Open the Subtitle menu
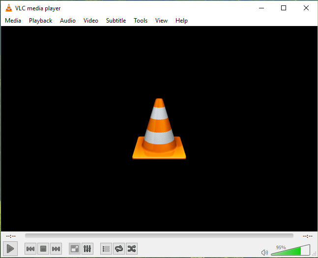This screenshot has height=258, width=318. [116, 21]
